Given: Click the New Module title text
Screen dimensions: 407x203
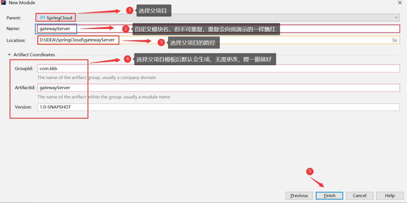Looking at the screenshot, I should coord(22,3).
